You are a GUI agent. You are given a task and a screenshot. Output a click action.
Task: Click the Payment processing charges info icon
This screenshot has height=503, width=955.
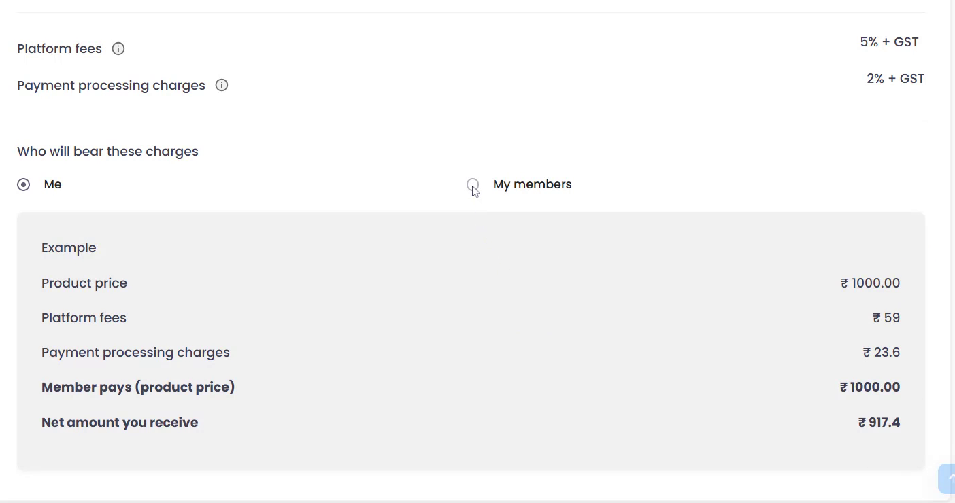(x=222, y=86)
